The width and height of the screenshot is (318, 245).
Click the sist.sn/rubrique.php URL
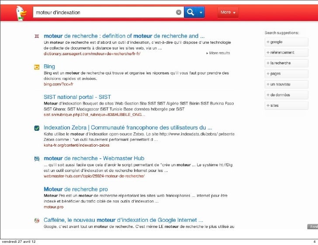94,115
